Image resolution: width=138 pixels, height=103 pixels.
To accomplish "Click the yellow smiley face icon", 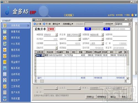I will 132,15.
